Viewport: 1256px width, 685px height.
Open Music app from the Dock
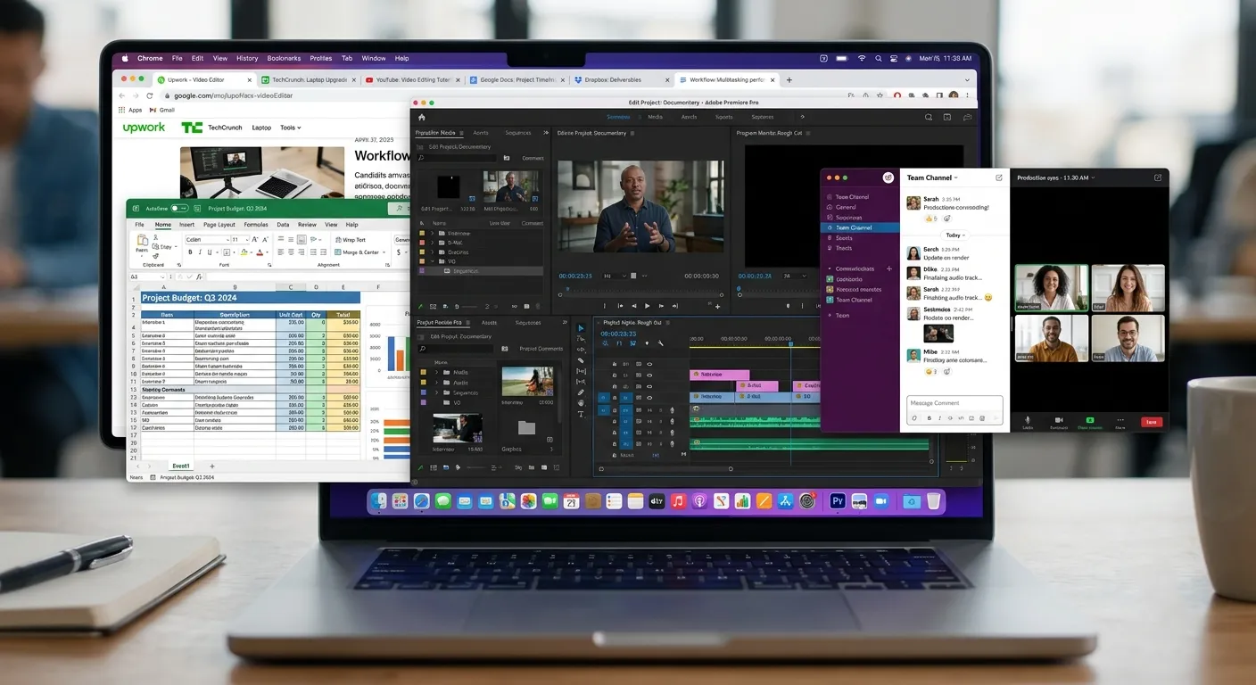[x=678, y=501]
